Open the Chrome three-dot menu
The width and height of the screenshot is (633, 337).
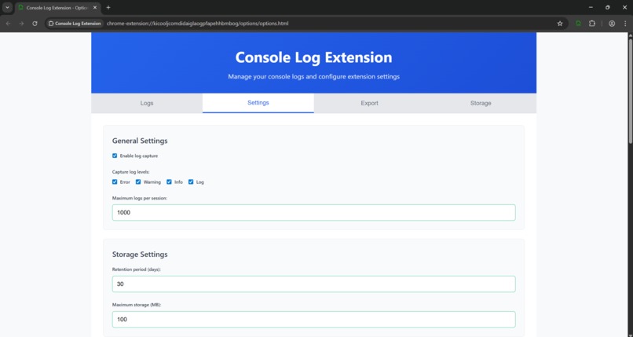click(x=625, y=24)
